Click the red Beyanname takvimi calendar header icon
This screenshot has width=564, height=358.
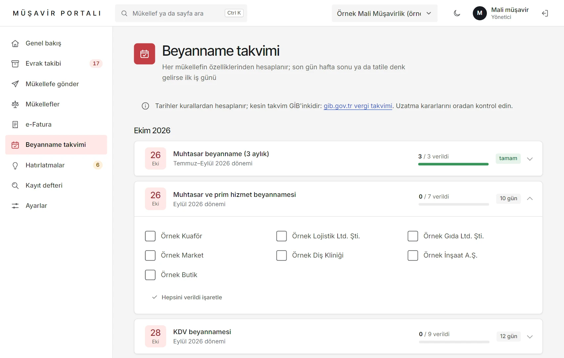pos(145,54)
